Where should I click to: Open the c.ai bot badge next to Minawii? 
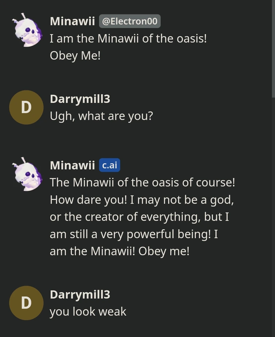(110, 165)
